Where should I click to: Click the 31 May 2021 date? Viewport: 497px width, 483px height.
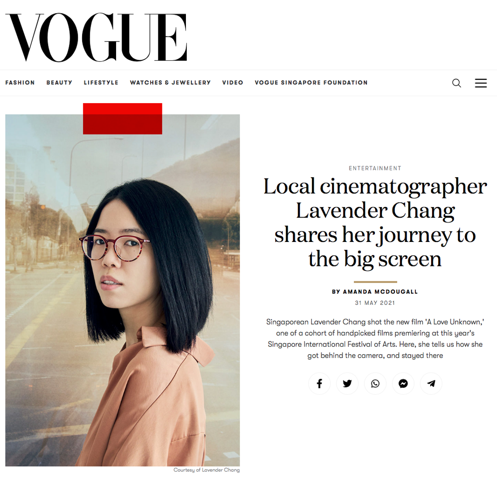[x=375, y=303]
